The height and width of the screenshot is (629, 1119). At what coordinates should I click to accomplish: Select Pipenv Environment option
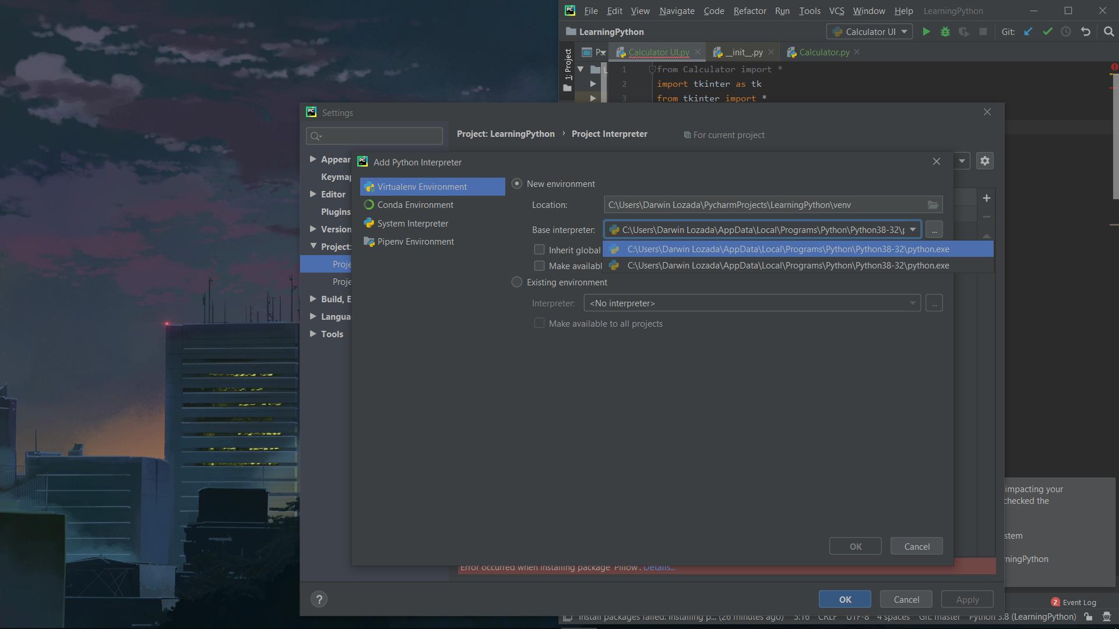click(x=432, y=242)
